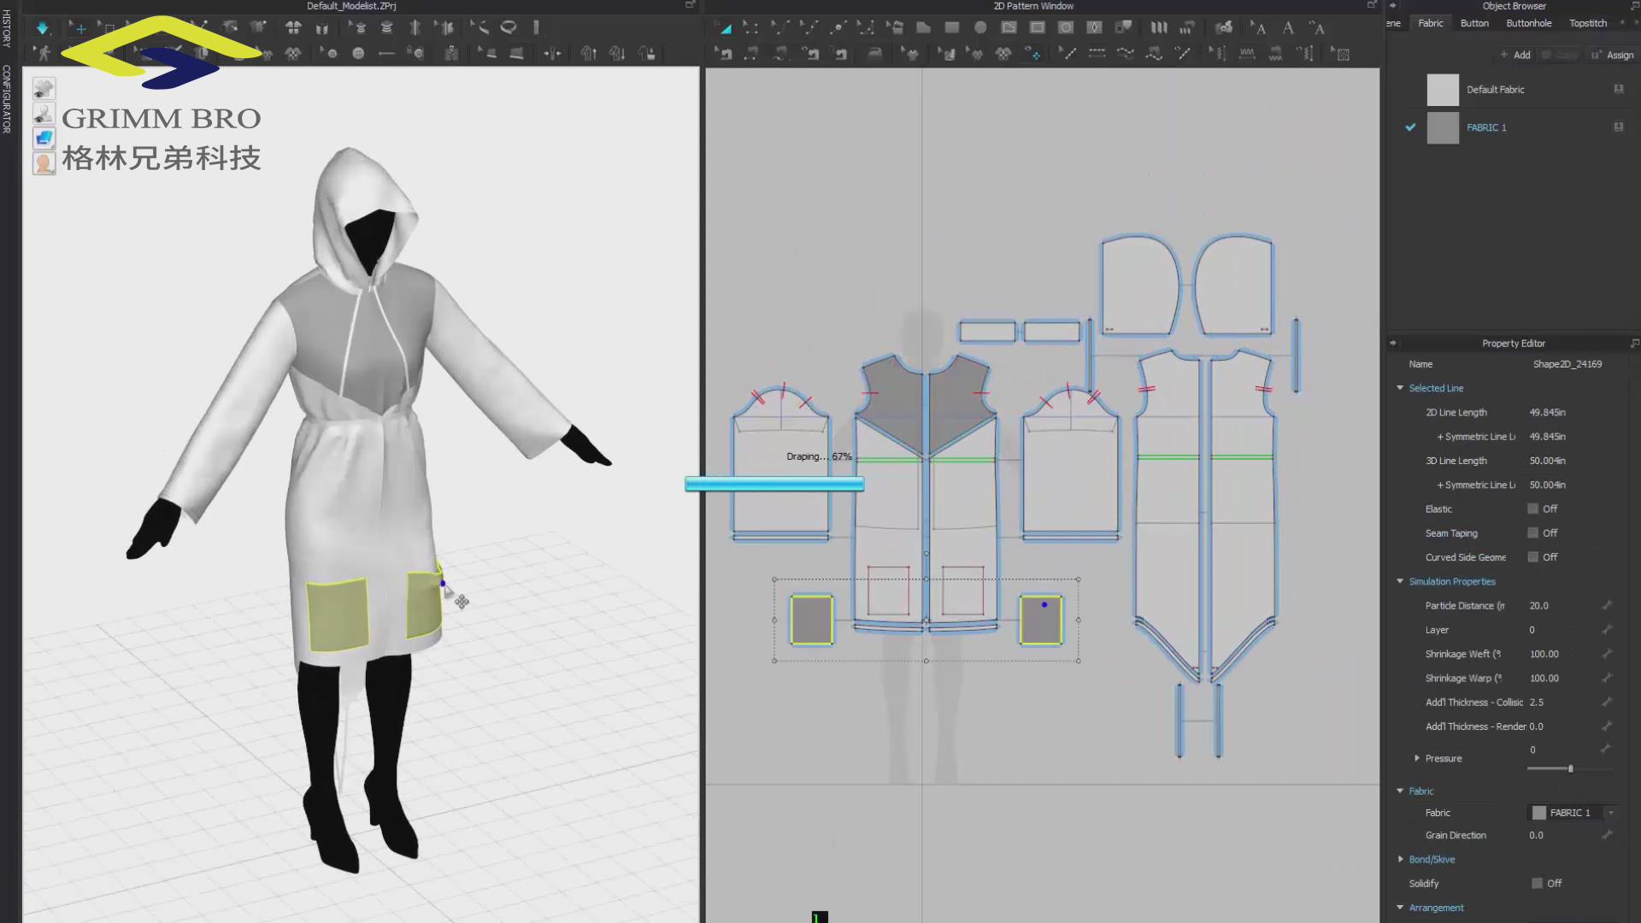Click the Pressure slider handle
This screenshot has width=1641, height=923.
(x=1570, y=768)
